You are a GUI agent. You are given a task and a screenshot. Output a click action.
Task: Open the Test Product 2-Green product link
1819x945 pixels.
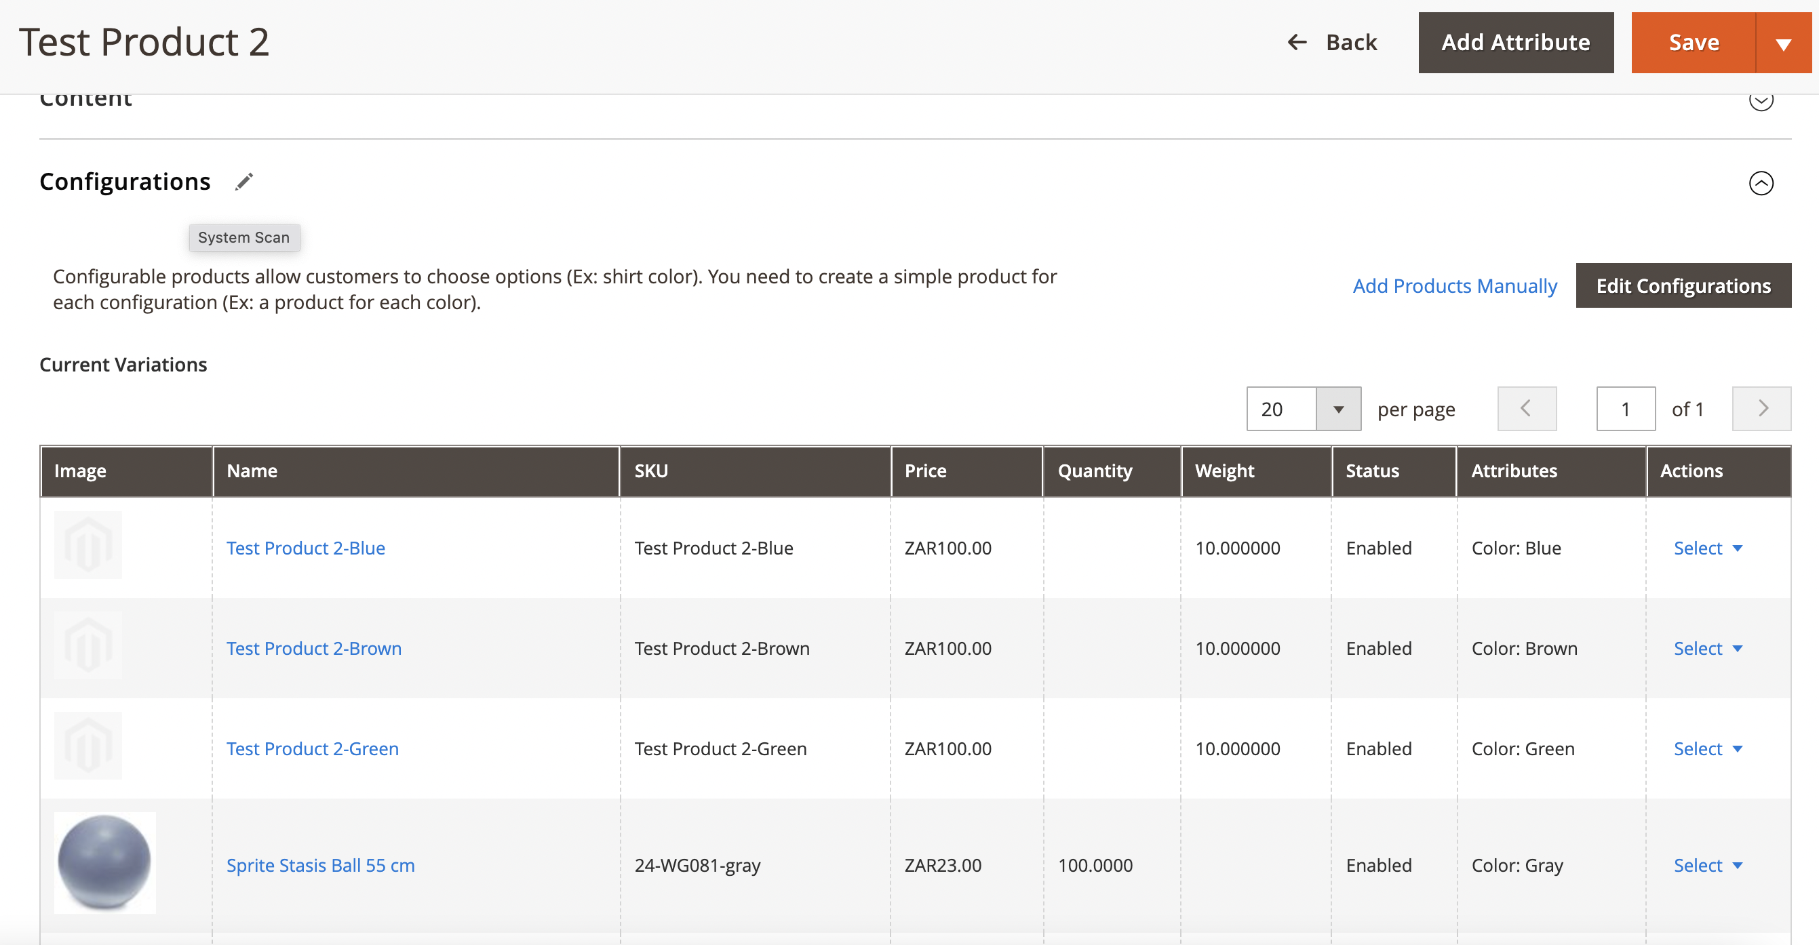(313, 748)
